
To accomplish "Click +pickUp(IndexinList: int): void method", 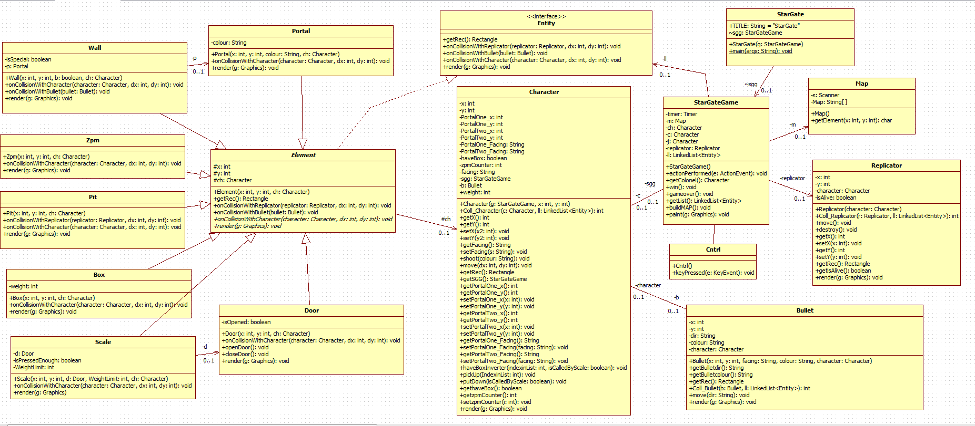I will point(497,375).
